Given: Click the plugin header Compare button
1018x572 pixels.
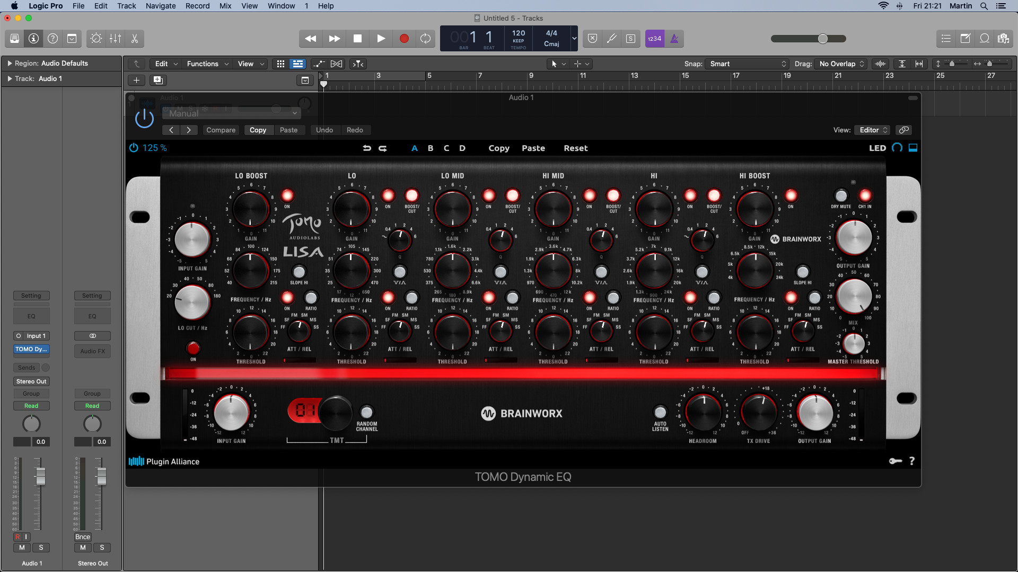Looking at the screenshot, I should pos(221,130).
